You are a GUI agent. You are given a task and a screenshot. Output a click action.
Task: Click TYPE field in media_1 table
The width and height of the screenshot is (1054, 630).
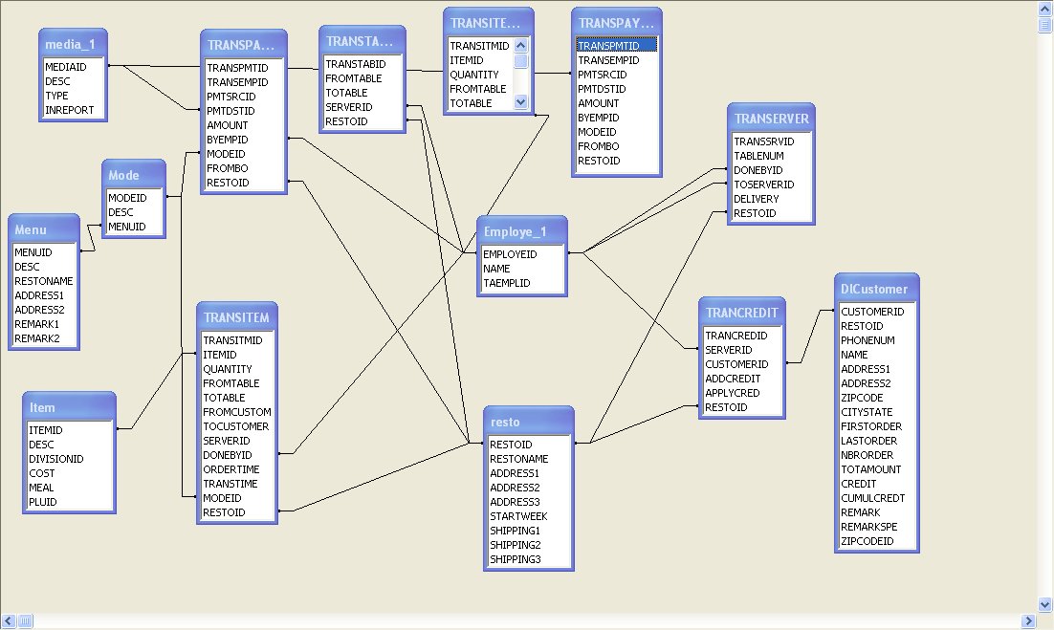click(57, 96)
